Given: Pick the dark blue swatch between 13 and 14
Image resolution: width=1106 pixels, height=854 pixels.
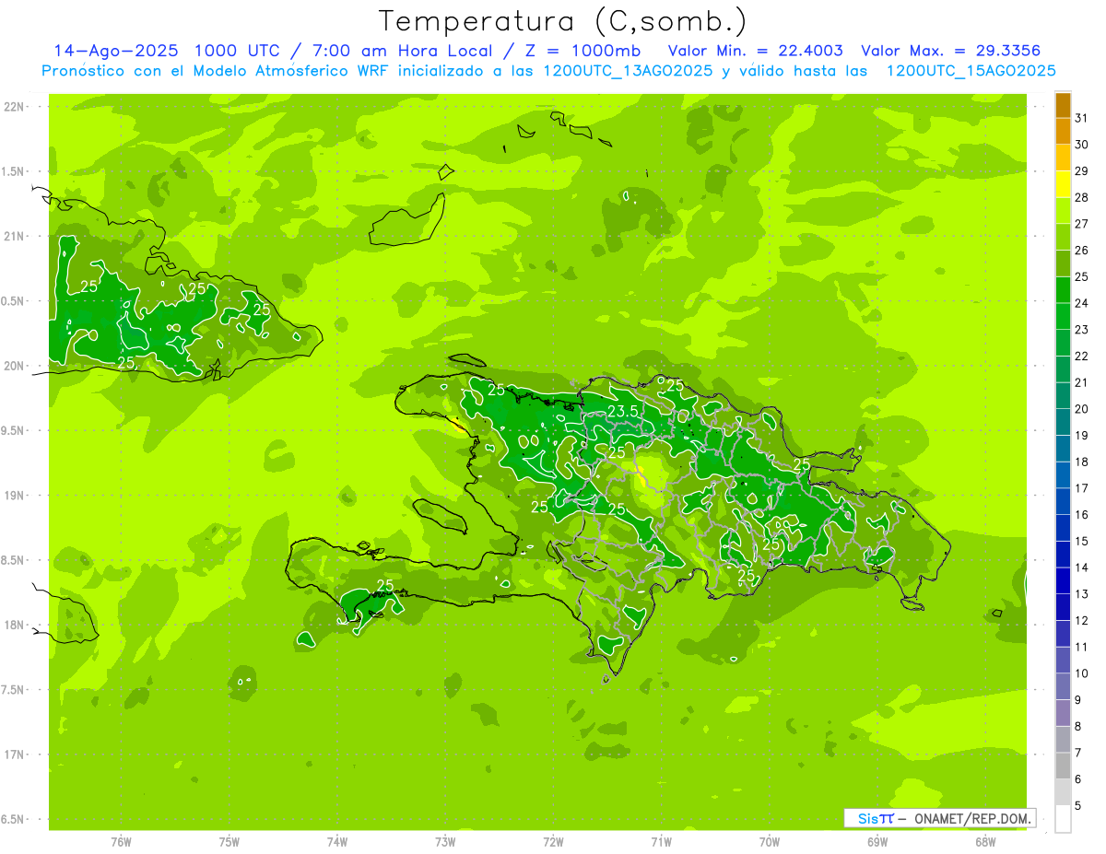Looking at the screenshot, I should (x=1063, y=581).
